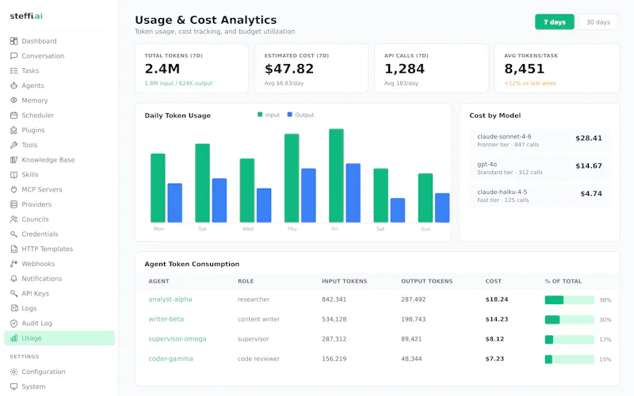Click Thursday's blue output bar

tap(308, 195)
